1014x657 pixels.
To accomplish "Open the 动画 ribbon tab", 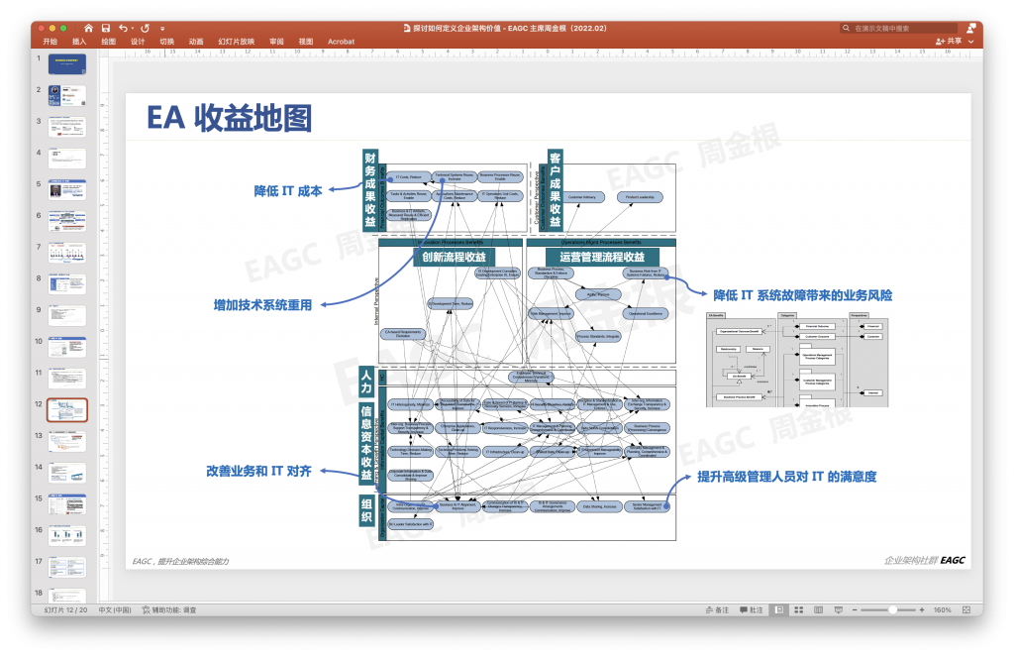I will pos(196,42).
